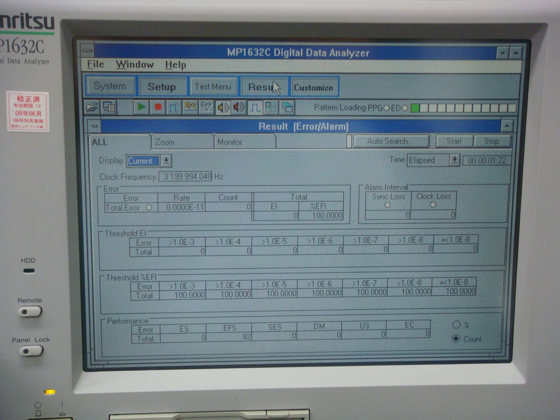
Task: Click the Auto Search button
Action: (x=391, y=141)
